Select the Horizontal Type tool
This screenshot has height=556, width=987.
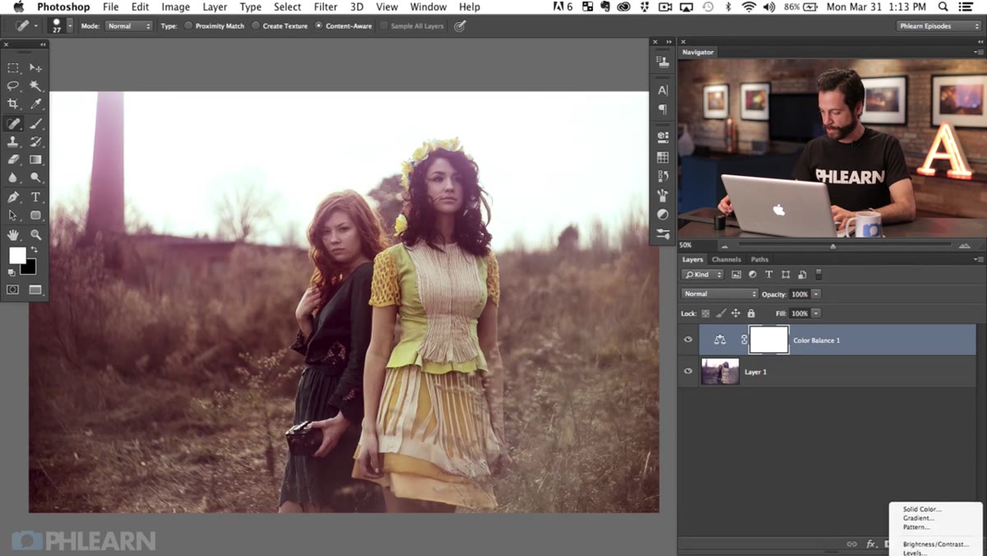coord(35,197)
